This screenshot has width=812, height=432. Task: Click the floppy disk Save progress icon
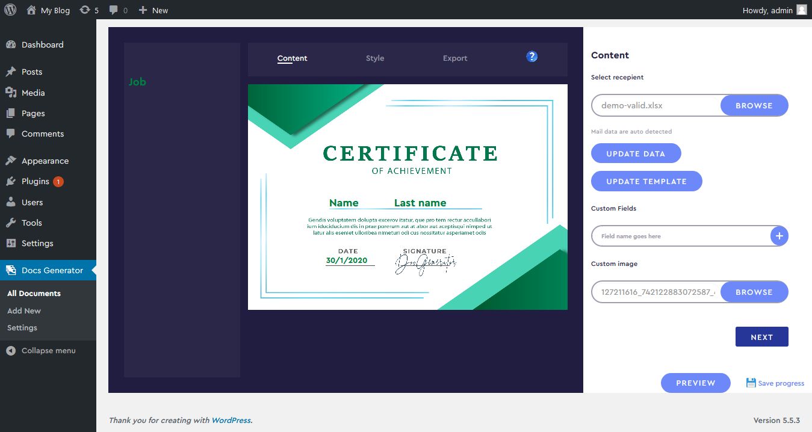coord(751,383)
